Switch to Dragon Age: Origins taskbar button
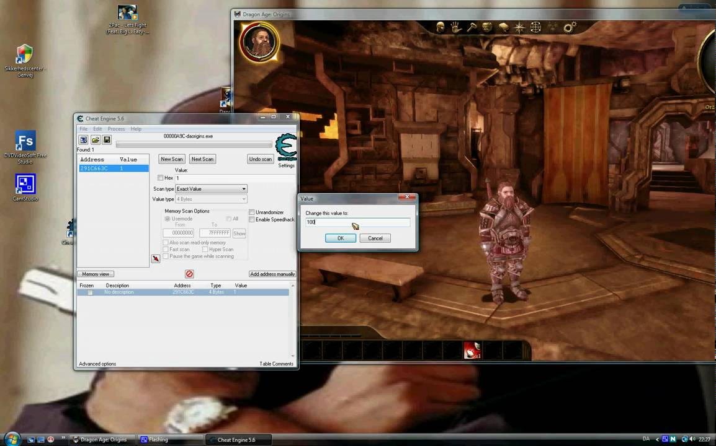This screenshot has height=446, width=716. pyautogui.click(x=103, y=440)
